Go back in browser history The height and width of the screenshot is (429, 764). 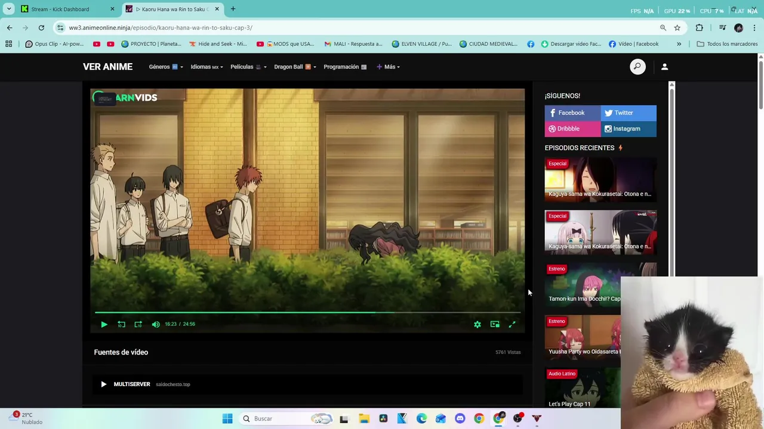(x=10, y=27)
